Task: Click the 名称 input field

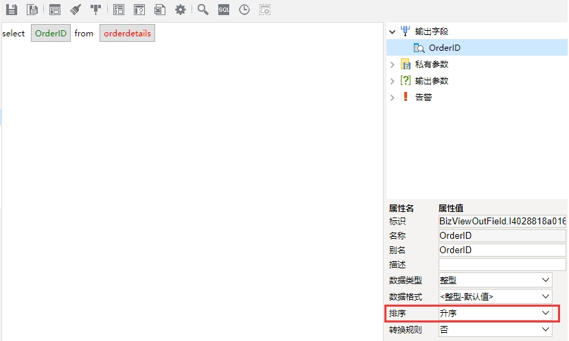Action: [502, 235]
